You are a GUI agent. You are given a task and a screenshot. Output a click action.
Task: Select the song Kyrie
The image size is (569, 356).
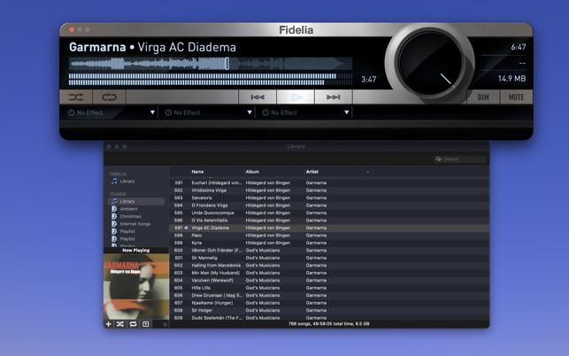[196, 243]
